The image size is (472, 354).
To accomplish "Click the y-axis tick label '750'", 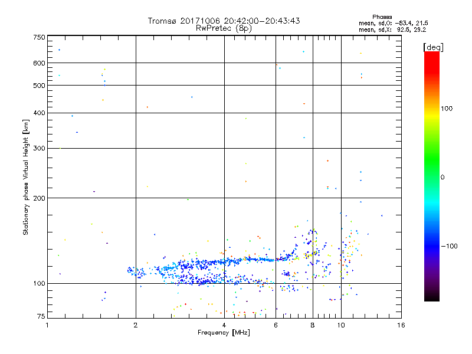I will click(x=39, y=37).
